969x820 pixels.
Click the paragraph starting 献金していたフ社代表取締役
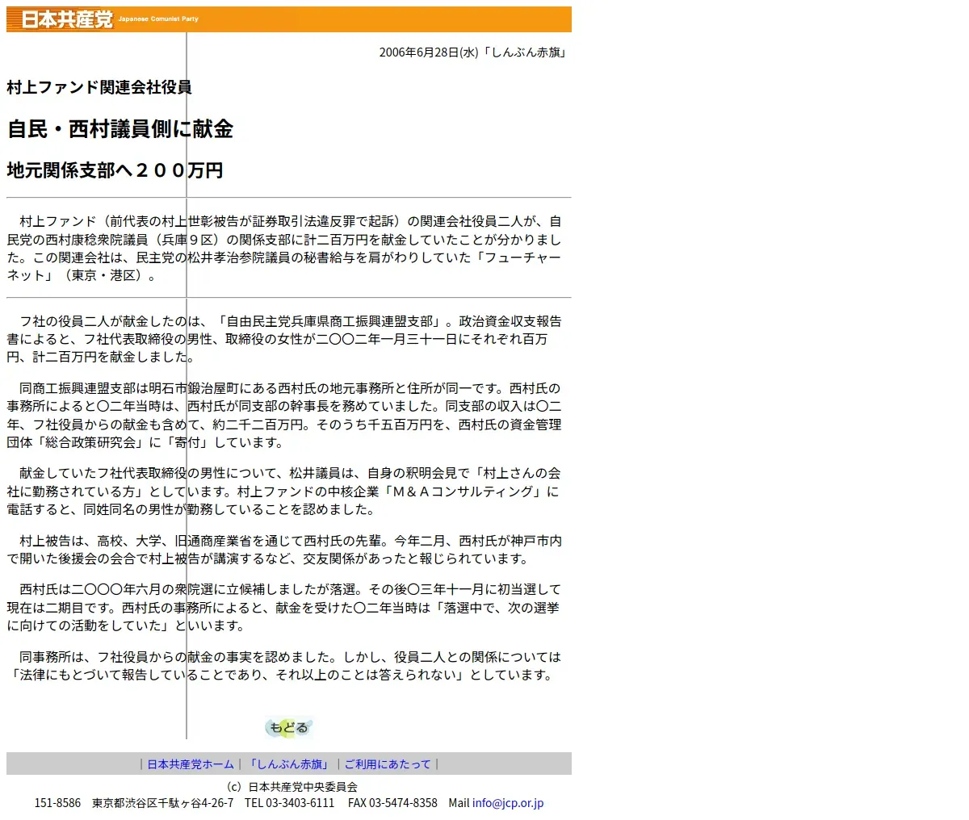[x=284, y=492]
